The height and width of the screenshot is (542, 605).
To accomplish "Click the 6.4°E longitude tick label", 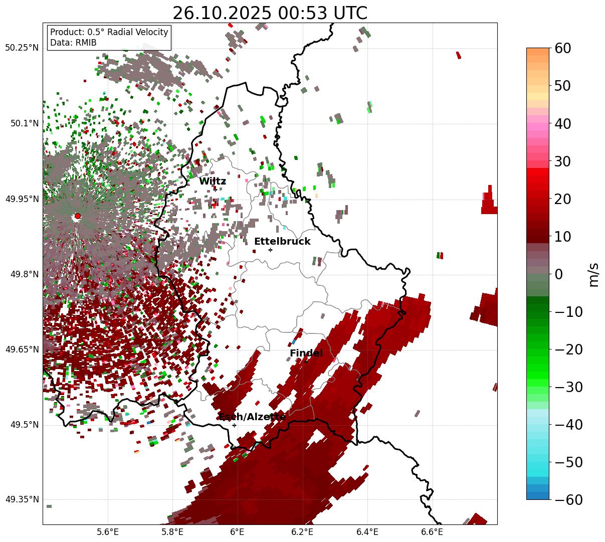I will tap(367, 532).
